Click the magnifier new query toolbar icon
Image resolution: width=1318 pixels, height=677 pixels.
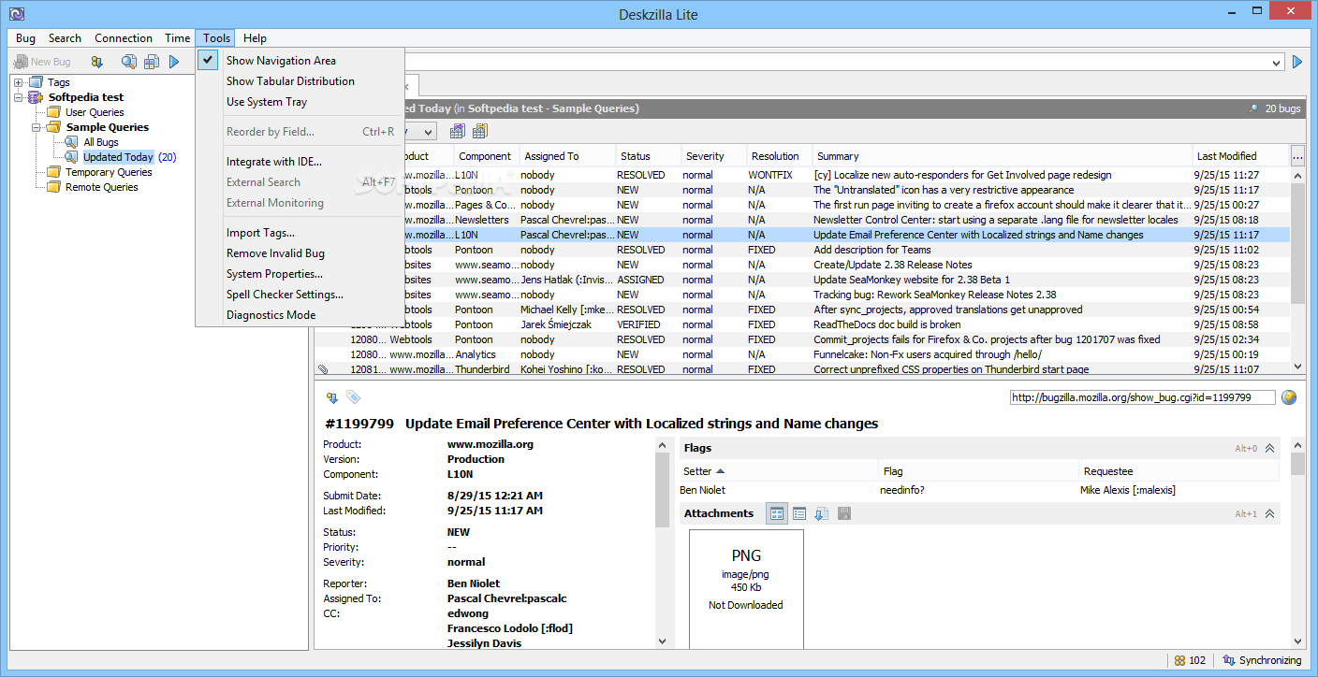(x=129, y=62)
